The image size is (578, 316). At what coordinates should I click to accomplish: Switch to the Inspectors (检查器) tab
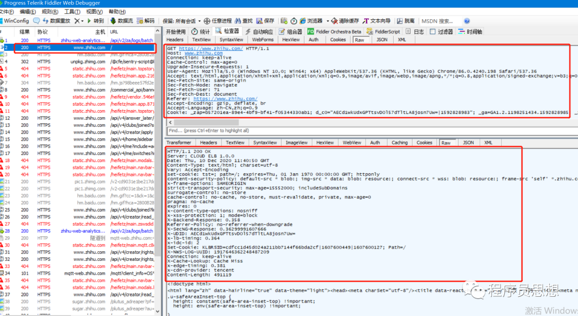(227, 32)
